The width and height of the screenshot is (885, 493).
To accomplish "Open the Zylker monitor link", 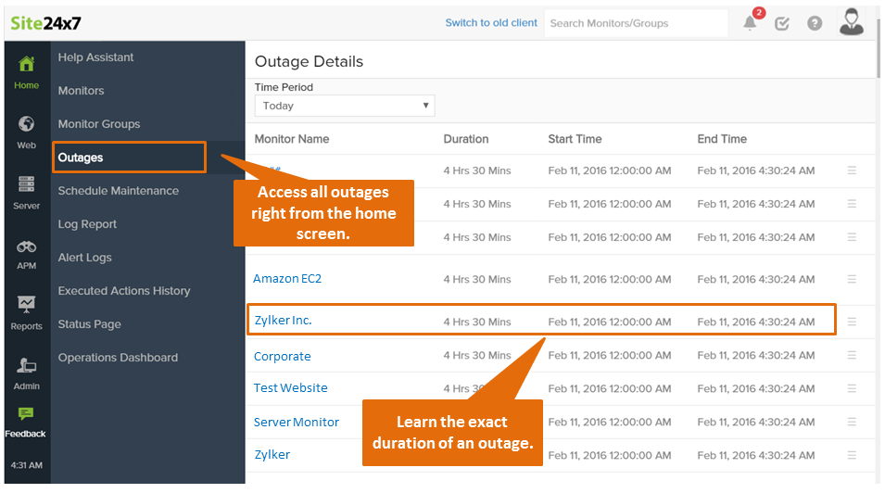I will 272,455.
